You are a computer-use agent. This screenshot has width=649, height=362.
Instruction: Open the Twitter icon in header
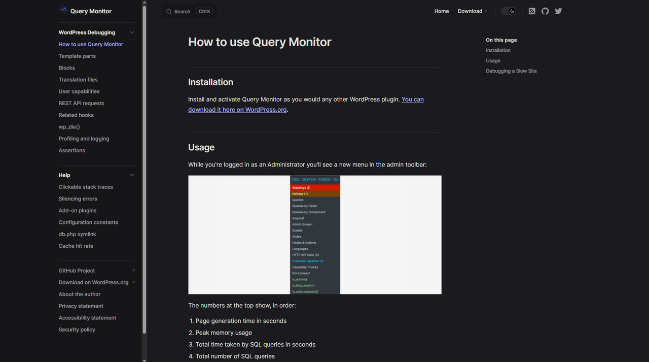point(558,11)
